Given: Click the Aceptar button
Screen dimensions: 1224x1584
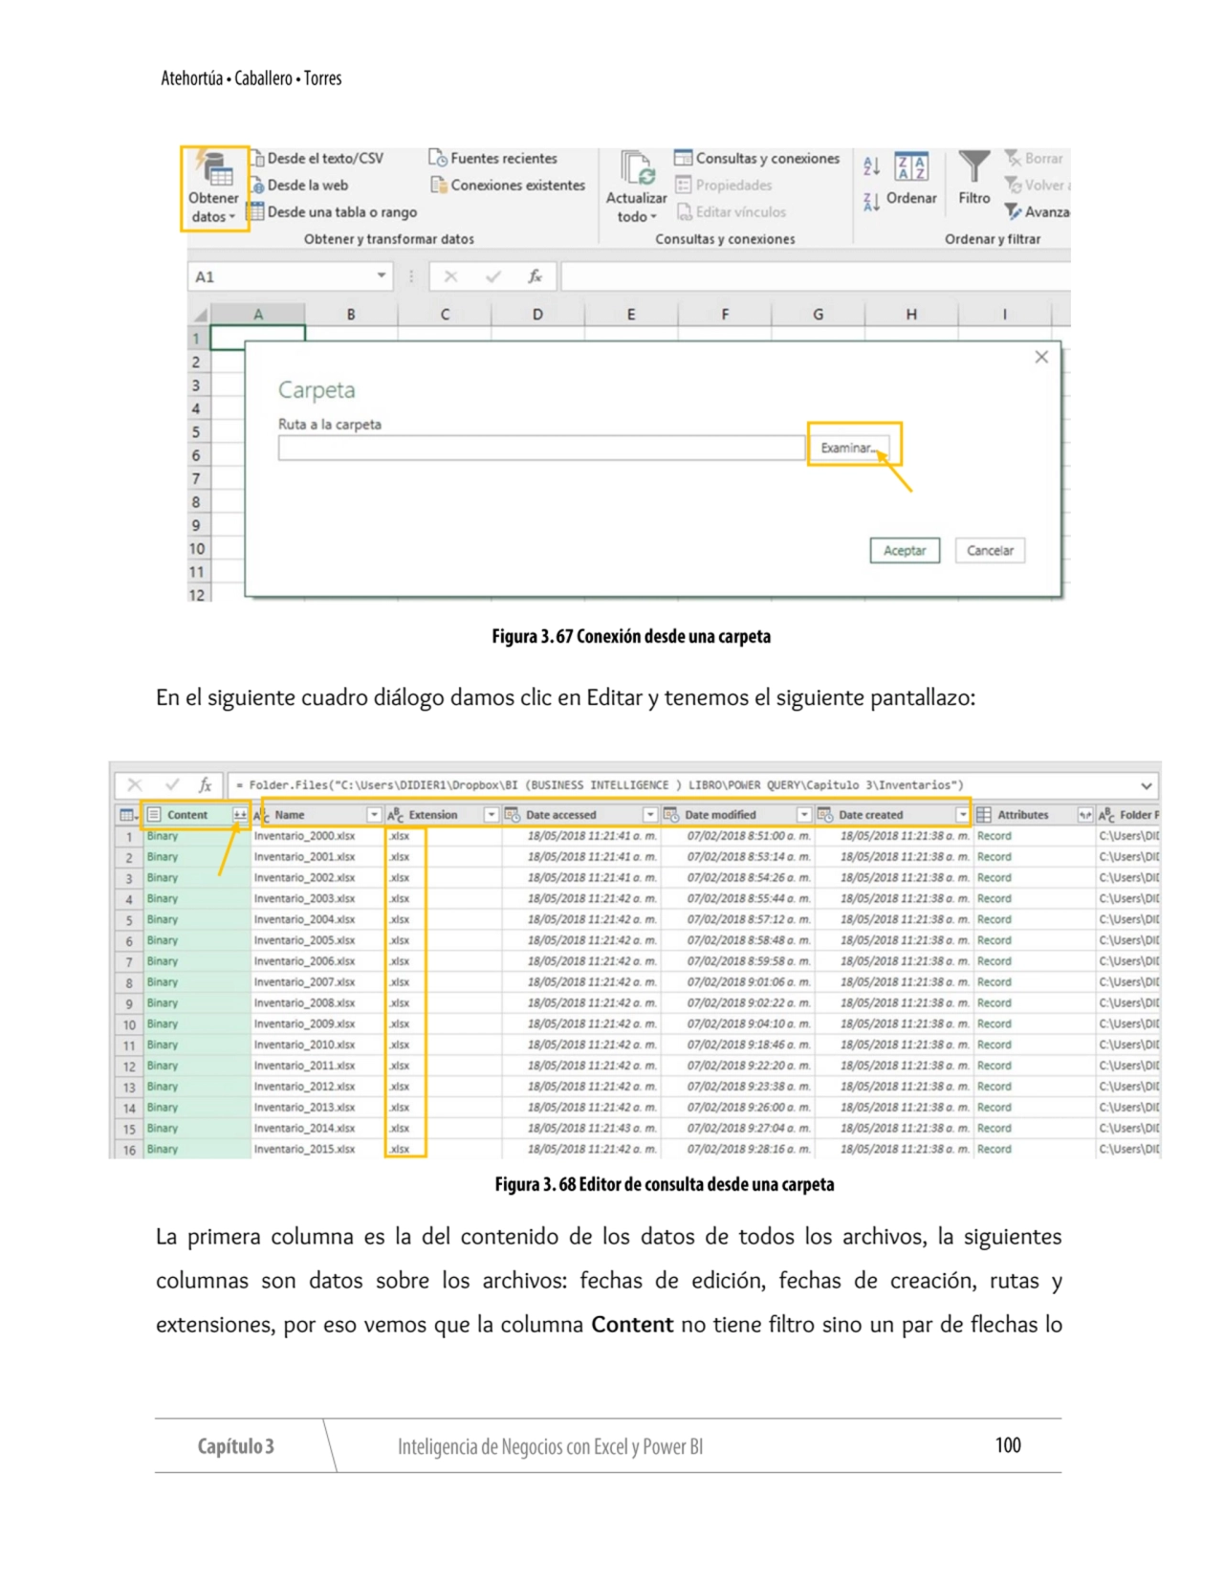Looking at the screenshot, I should click(x=905, y=551).
